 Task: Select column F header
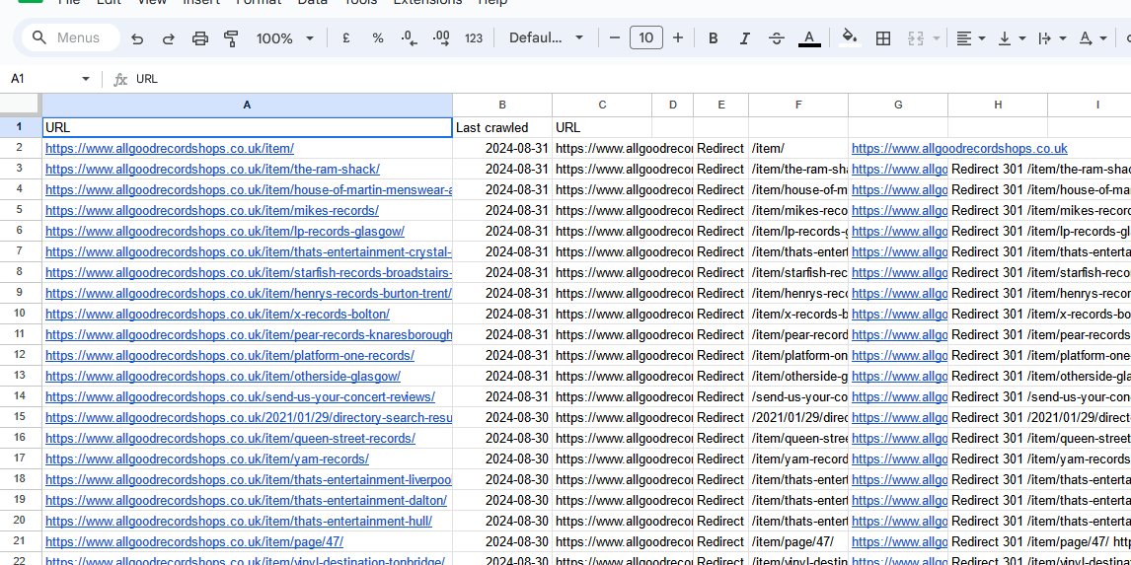798,106
